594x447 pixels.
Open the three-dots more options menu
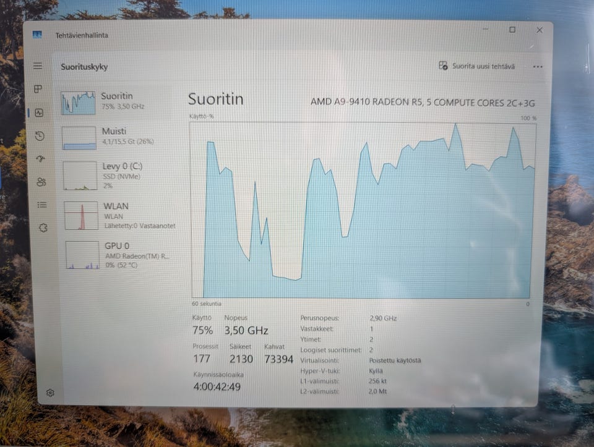pos(538,67)
